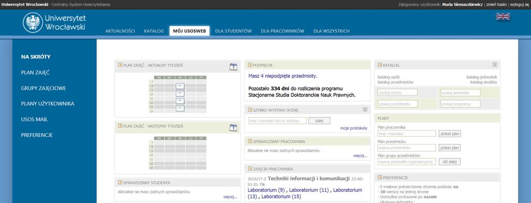Screen dimensions: 531x203
Task: Expand Zajęcia pracownika panel
Action: point(250,168)
